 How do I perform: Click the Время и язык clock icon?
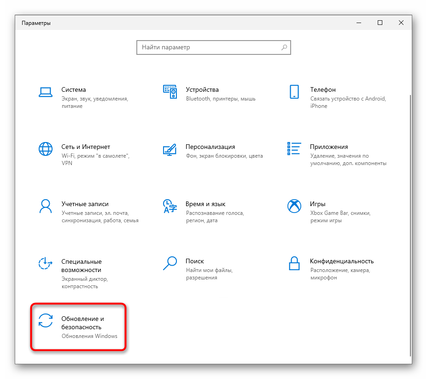click(x=170, y=206)
